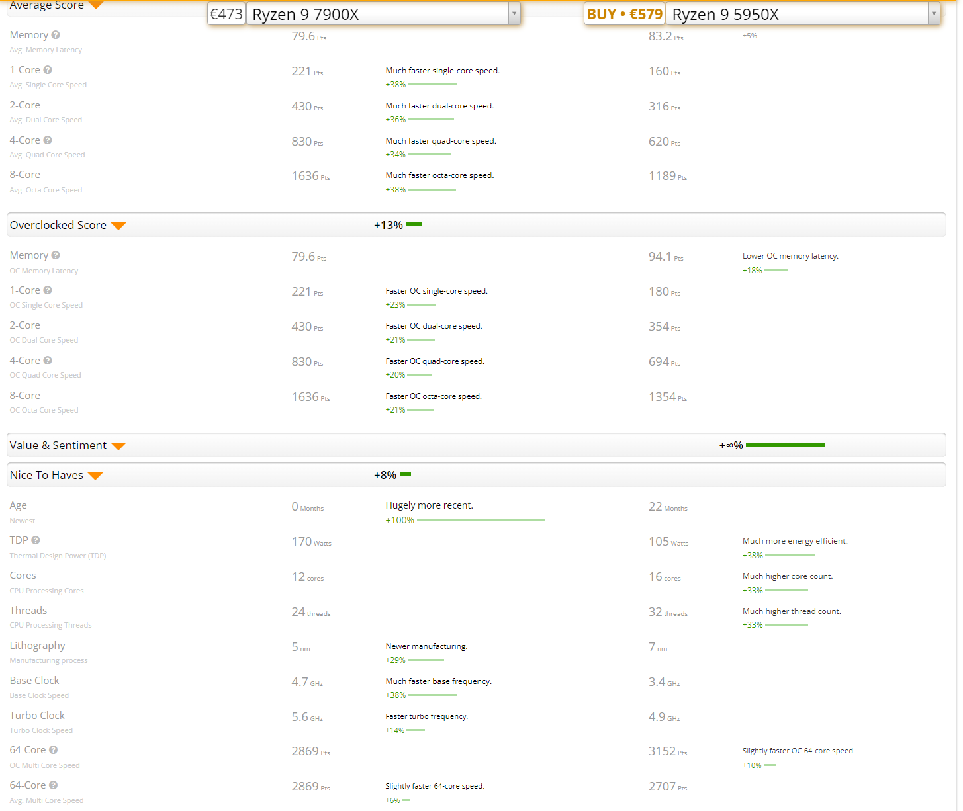Click the Ryzen 9 7900X selection box

click(383, 14)
